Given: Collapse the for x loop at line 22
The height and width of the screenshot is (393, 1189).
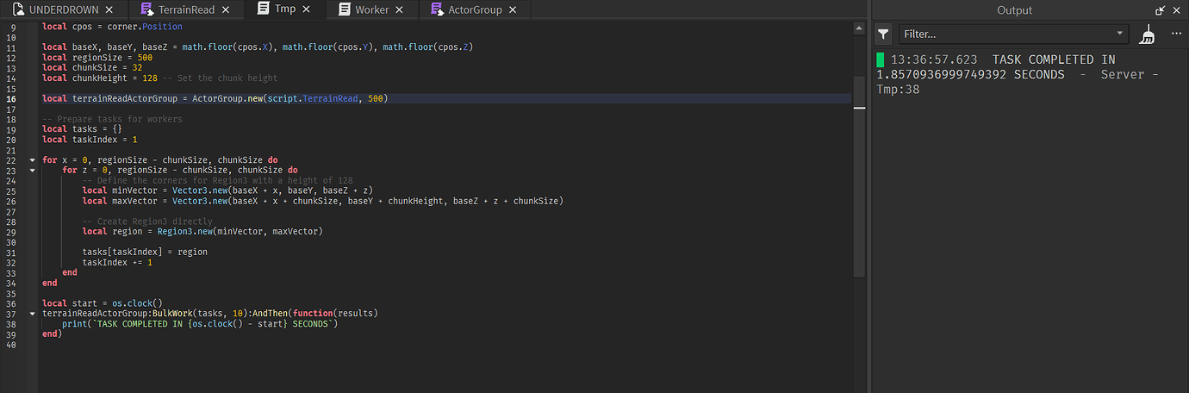Looking at the screenshot, I should click(32, 160).
